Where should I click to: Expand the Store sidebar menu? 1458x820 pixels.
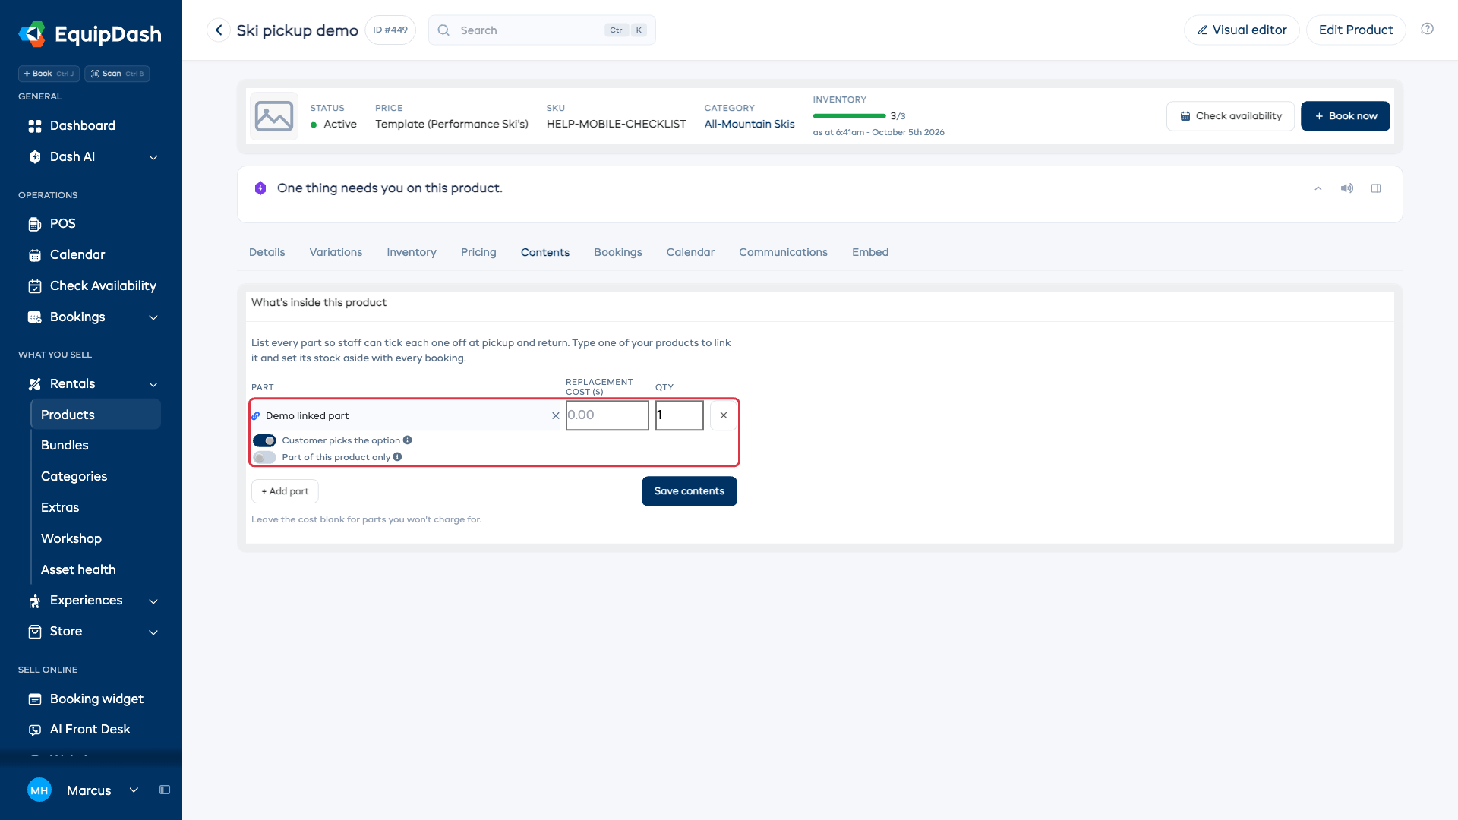pos(153,632)
